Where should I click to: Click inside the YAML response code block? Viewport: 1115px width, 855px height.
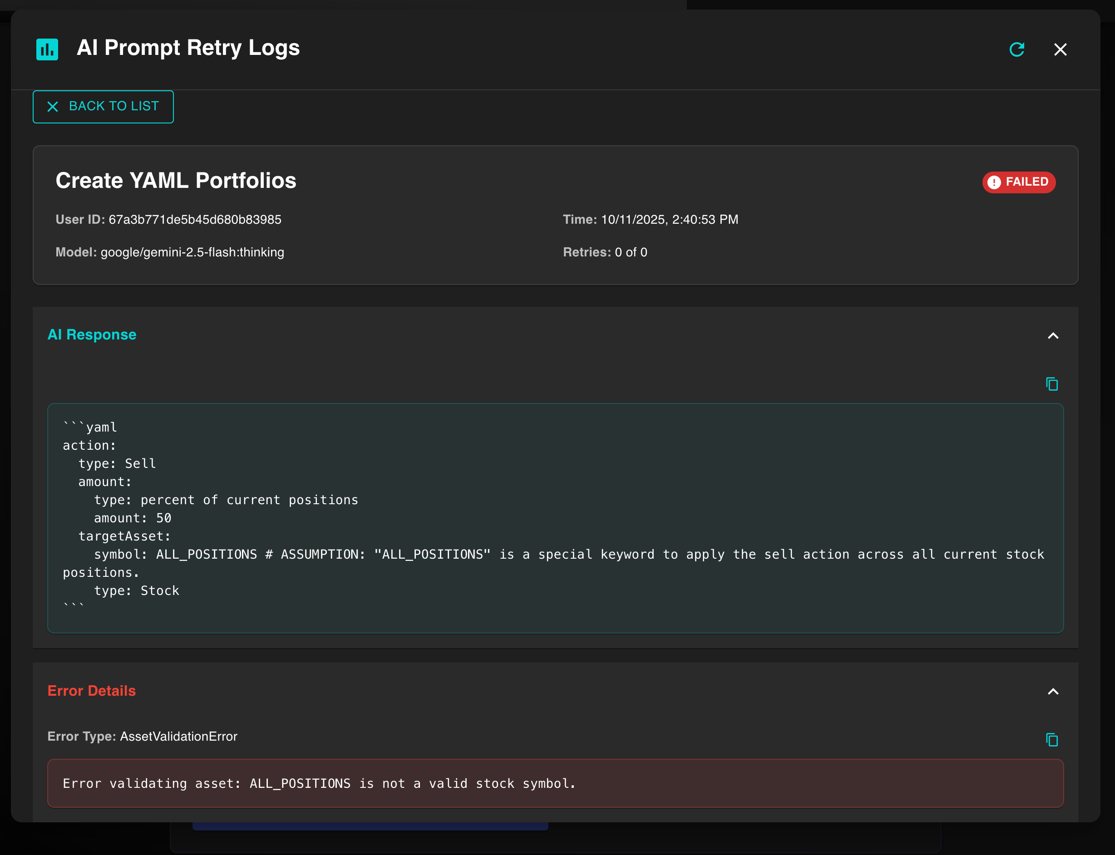coord(555,517)
